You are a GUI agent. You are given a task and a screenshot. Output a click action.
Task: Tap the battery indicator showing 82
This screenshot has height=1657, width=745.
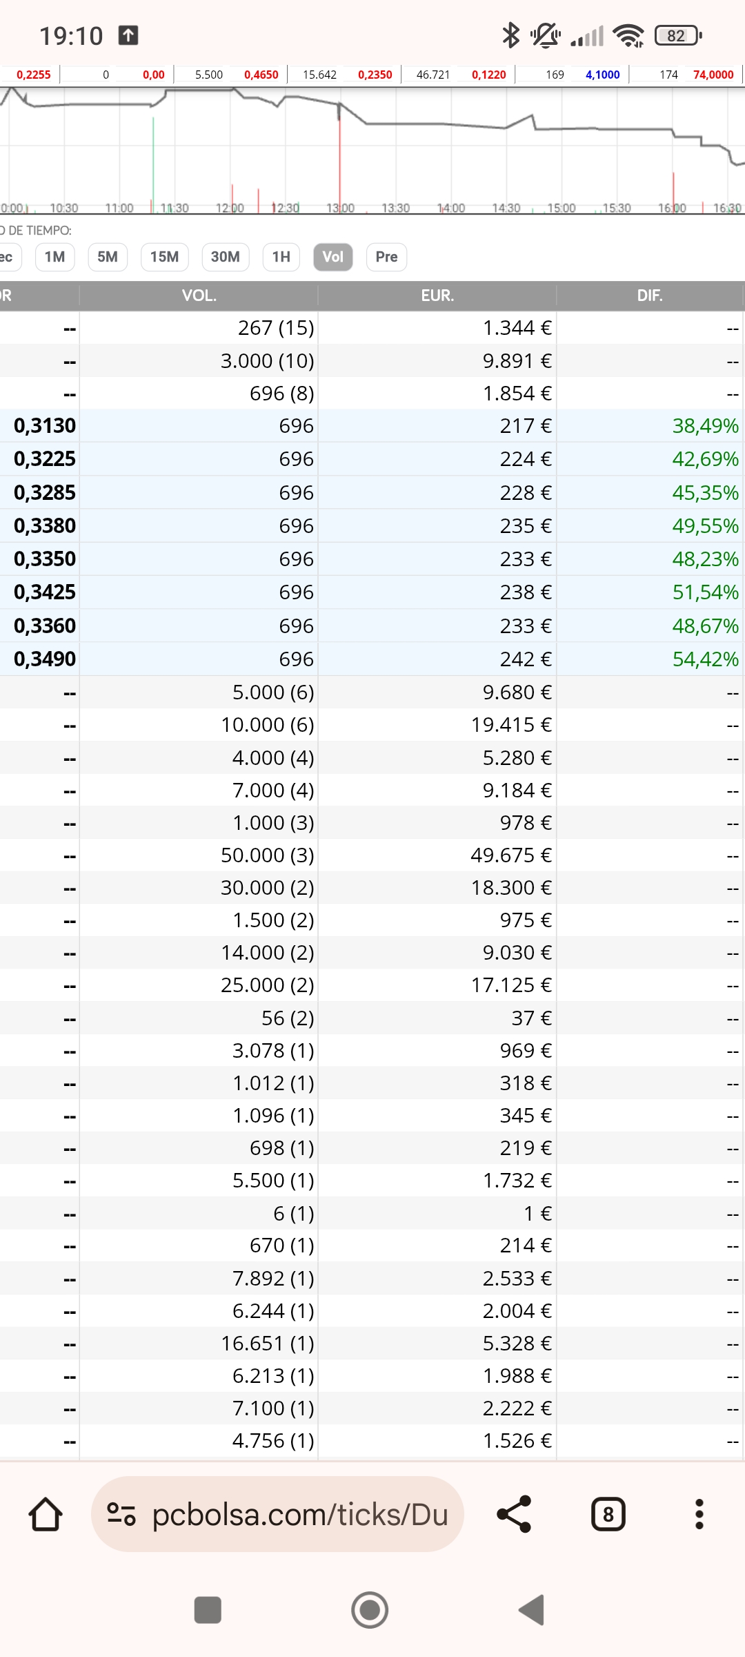pyautogui.click(x=678, y=35)
